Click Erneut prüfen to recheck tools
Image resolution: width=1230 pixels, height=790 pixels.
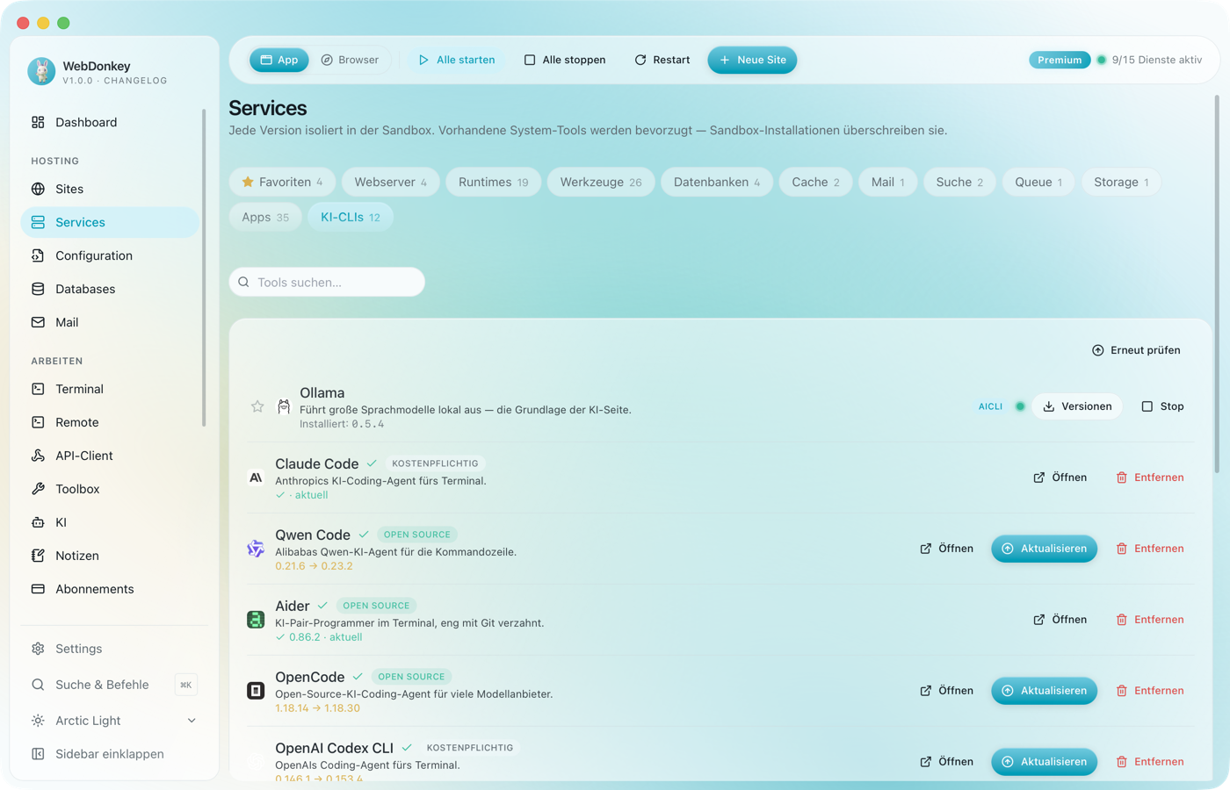pos(1136,350)
